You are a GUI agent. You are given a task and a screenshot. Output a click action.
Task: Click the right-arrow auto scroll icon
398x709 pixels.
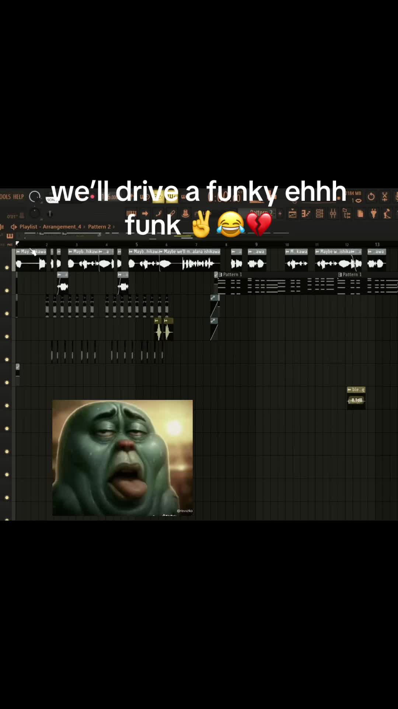(x=145, y=213)
